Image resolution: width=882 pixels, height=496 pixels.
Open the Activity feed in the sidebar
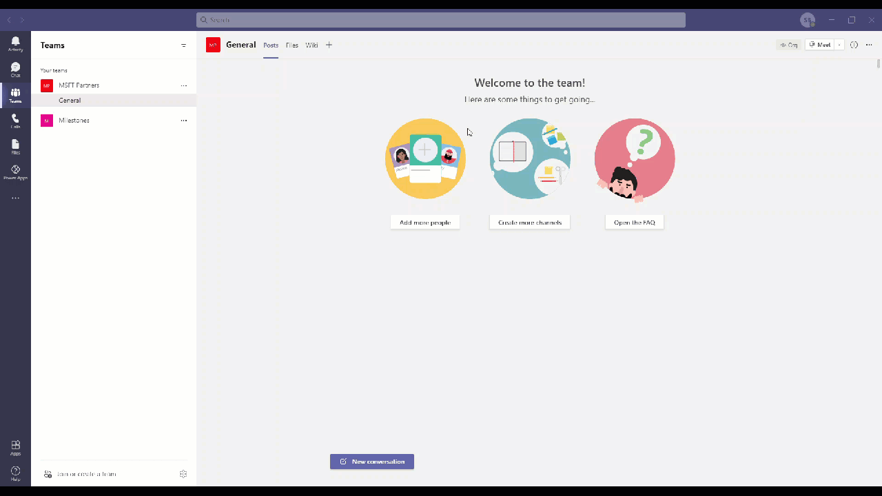15,44
